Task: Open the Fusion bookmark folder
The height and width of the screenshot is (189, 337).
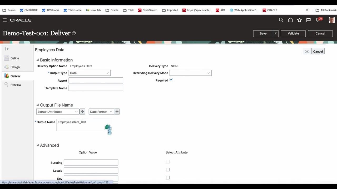Action: [9, 10]
